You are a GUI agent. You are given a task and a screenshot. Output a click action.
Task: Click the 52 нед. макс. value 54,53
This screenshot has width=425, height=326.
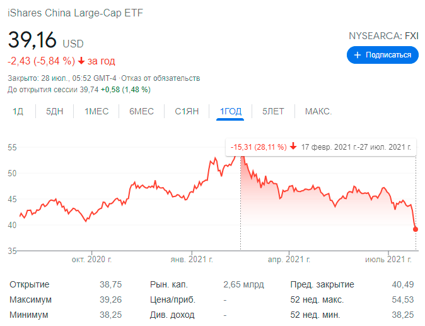click(403, 299)
